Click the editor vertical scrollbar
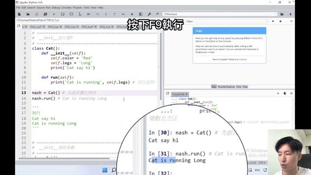The width and height of the screenshot is (311, 175). click(161, 66)
